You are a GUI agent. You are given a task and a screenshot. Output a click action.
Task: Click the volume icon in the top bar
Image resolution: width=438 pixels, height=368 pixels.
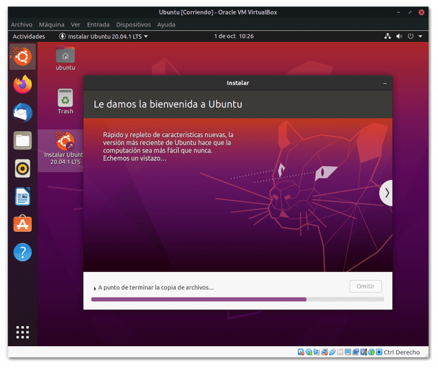399,36
